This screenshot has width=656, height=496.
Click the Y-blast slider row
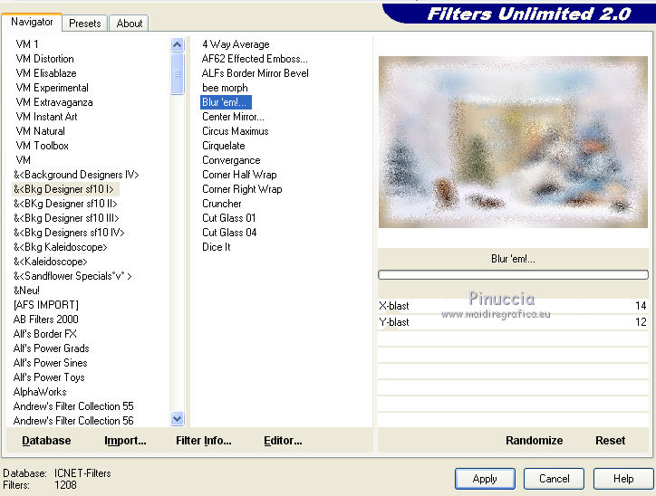pyautogui.click(x=513, y=322)
